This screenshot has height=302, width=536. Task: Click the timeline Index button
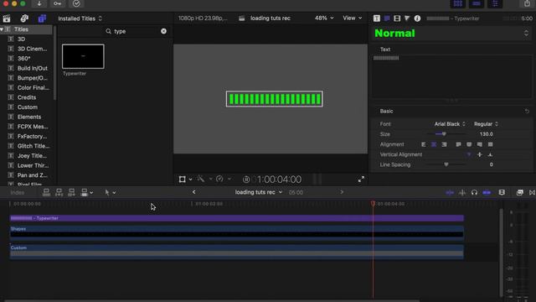click(18, 193)
